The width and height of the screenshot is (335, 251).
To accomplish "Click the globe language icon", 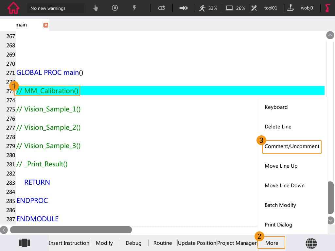I will 311,243.
